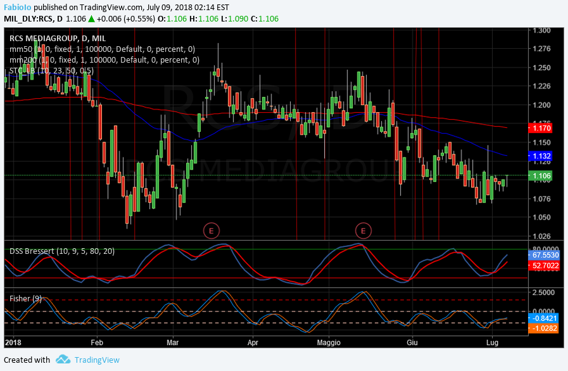Click the Feb label on time axis

pos(97,343)
